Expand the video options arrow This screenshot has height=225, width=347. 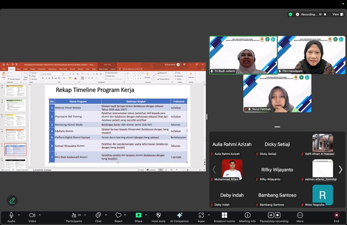click(40, 215)
